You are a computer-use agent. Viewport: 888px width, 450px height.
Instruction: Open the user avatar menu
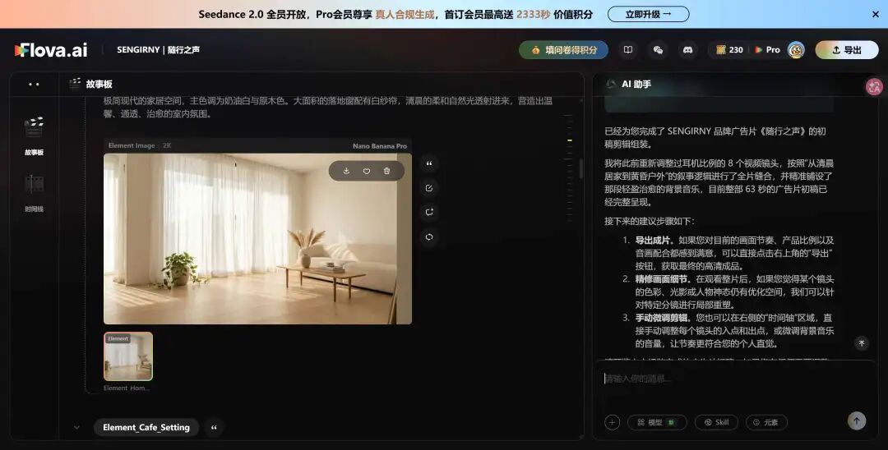[796, 50]
